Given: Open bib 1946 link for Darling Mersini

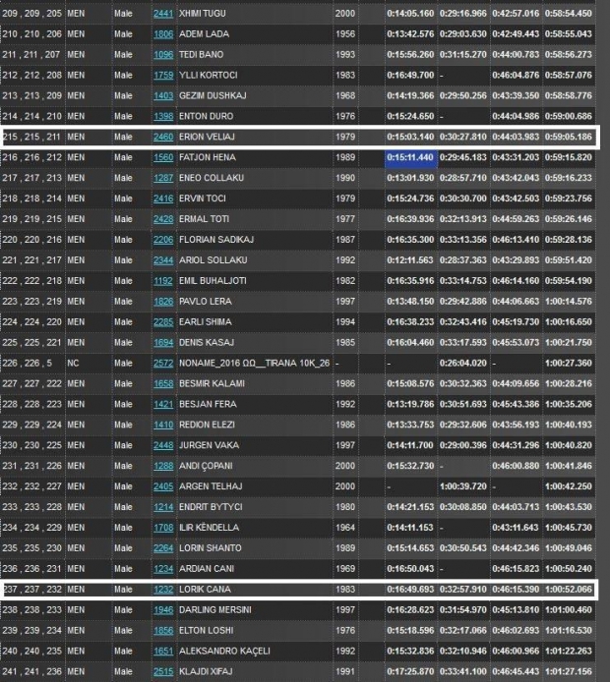Looking at the screenshot, I should pyautogui.click(x=163, y=609).
